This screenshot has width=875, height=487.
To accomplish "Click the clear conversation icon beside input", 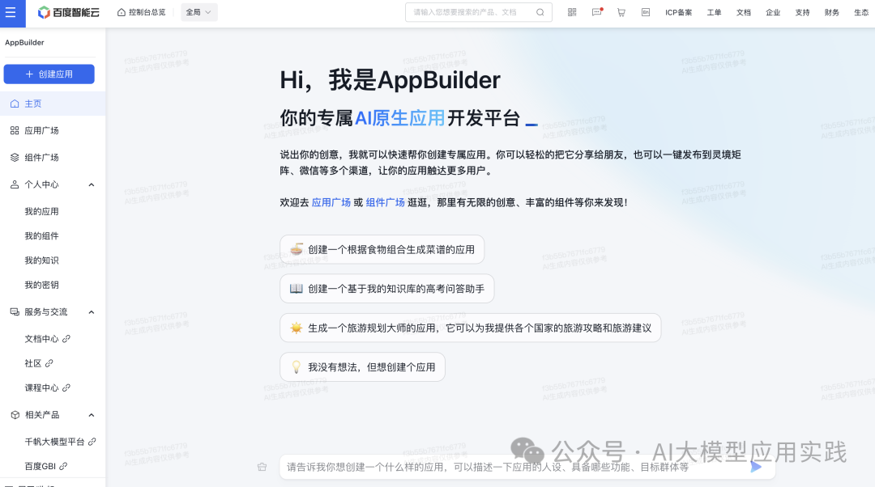I will pos(262,467).
